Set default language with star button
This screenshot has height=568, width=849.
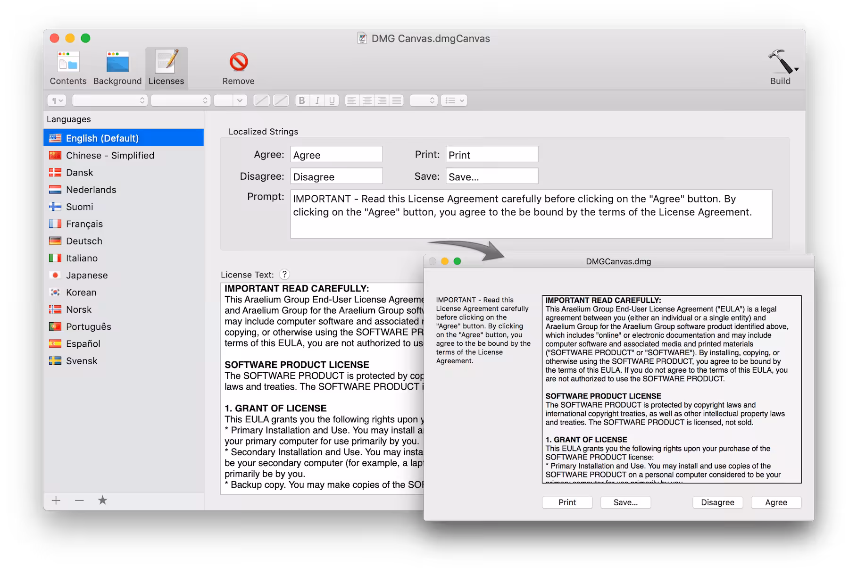[102, 501]
